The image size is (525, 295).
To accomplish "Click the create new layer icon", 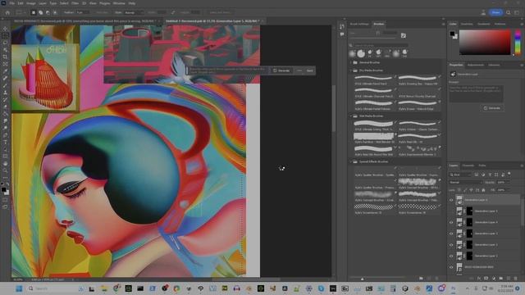I will (509, 279).
